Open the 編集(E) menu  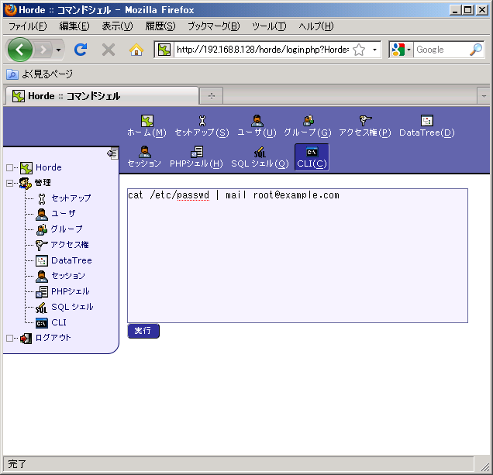tap(74, 26)
